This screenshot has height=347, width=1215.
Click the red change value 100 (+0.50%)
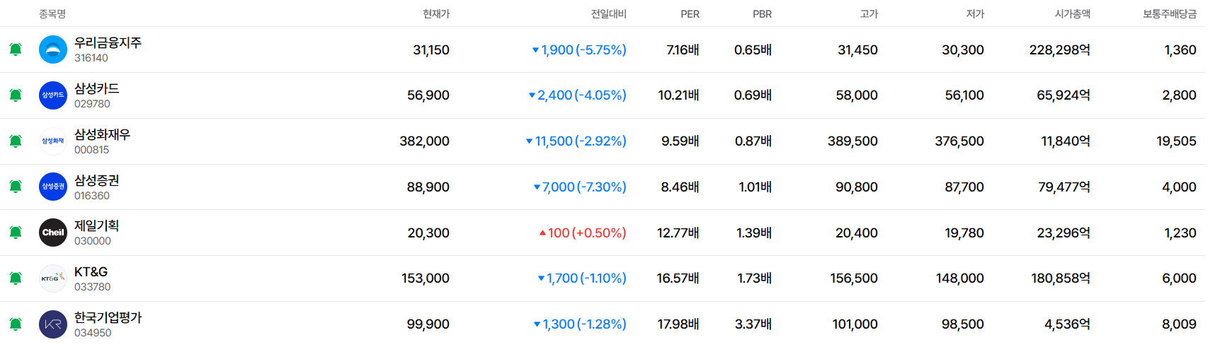[583, 233]
